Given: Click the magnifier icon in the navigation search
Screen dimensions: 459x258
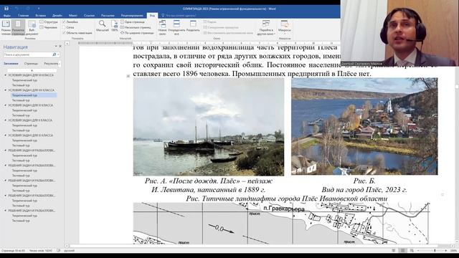Looking at the screenshot, I should click(x=55, y=54).
